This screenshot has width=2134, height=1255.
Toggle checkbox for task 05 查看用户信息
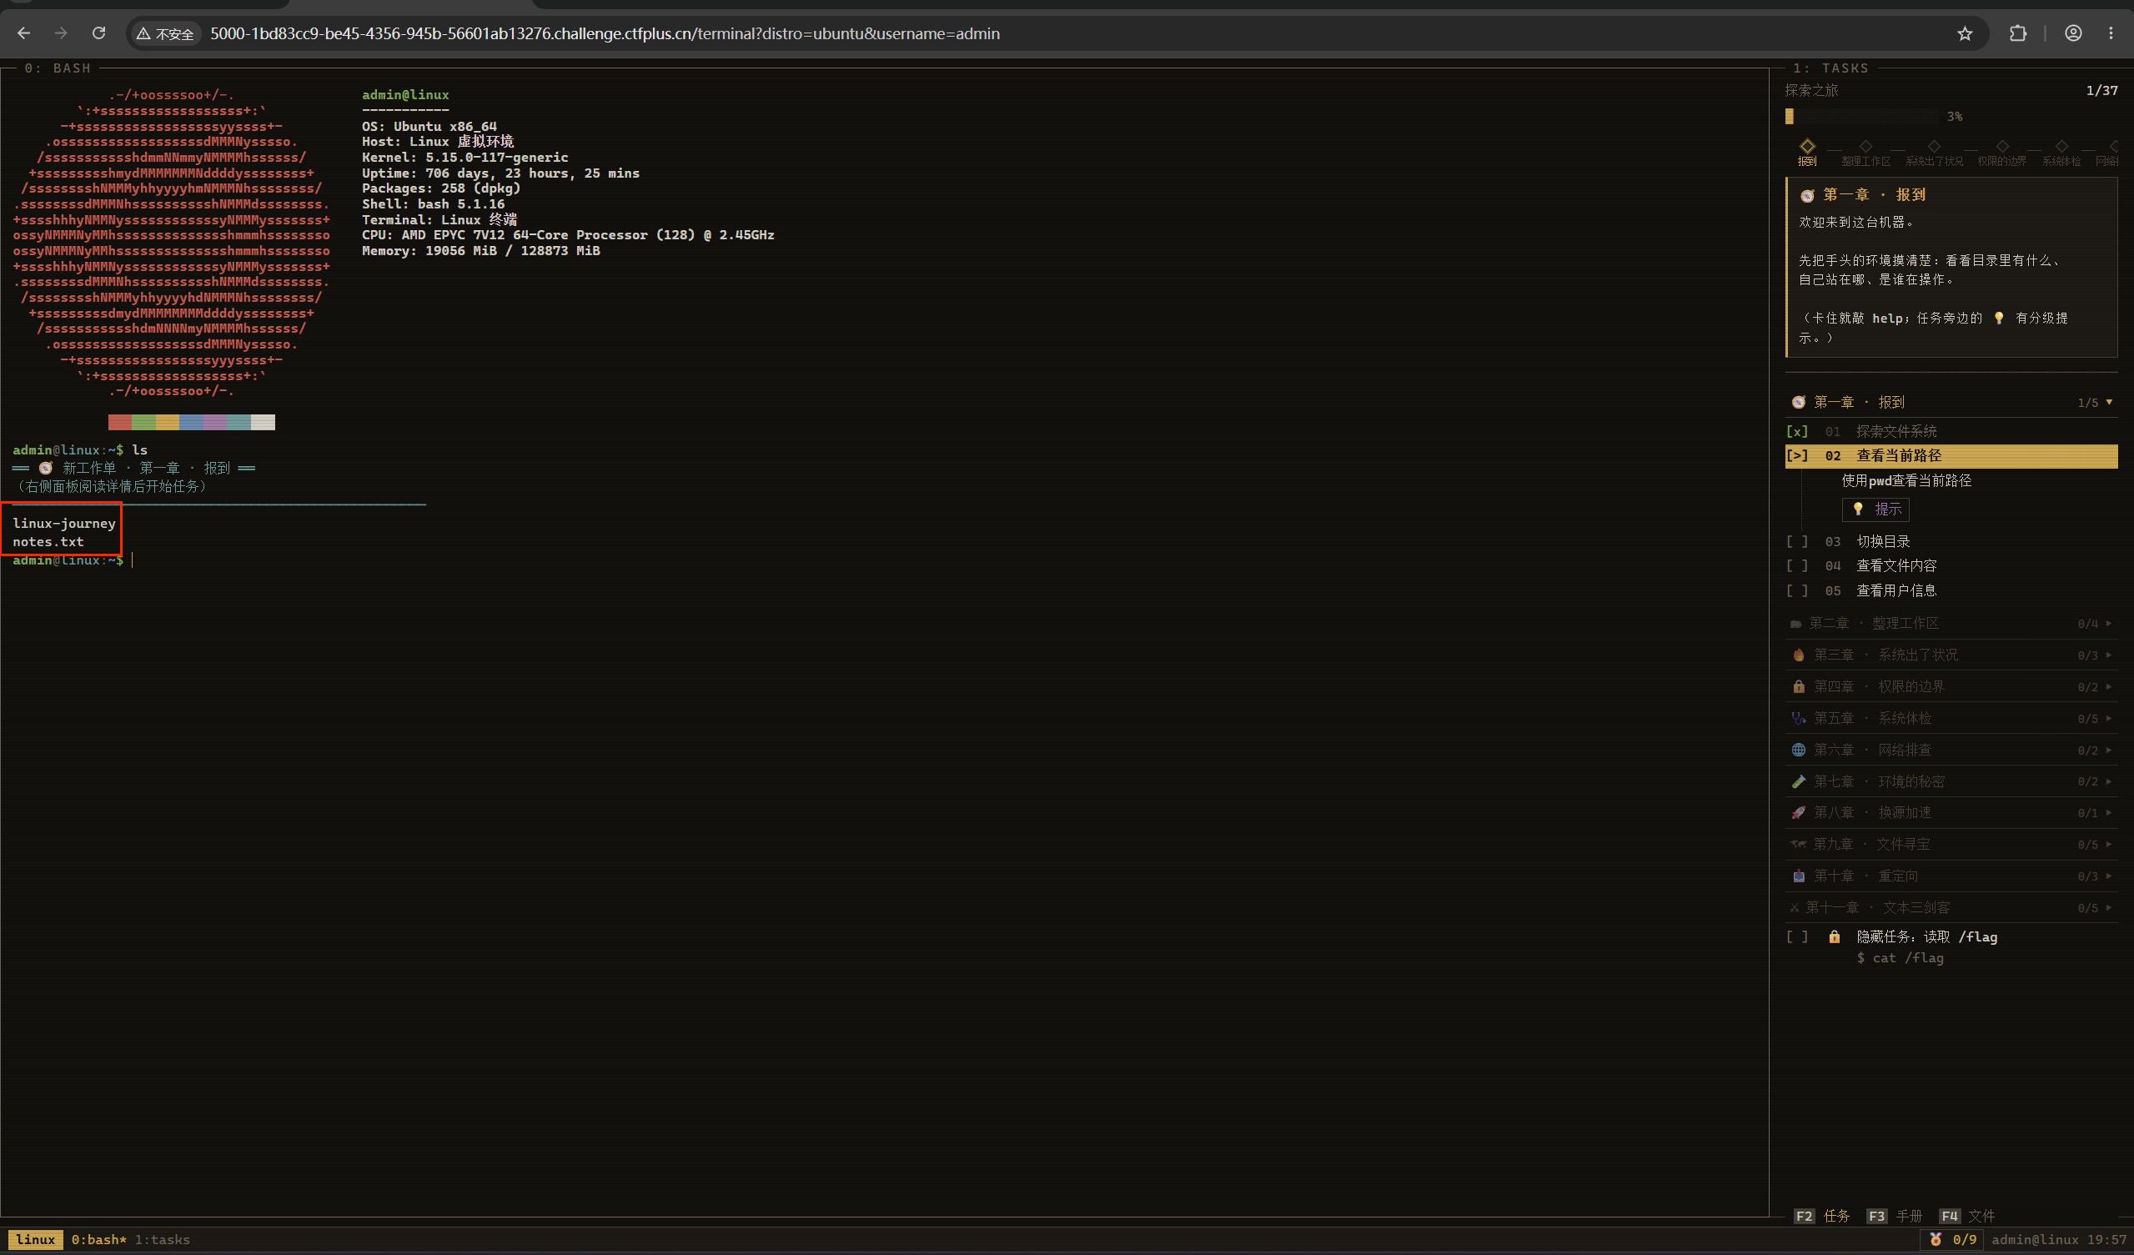[x=1797, y=590]
